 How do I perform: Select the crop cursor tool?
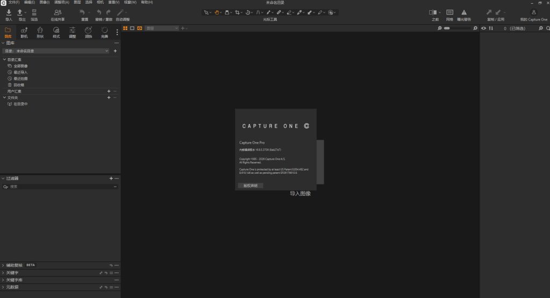click(237, 13)
